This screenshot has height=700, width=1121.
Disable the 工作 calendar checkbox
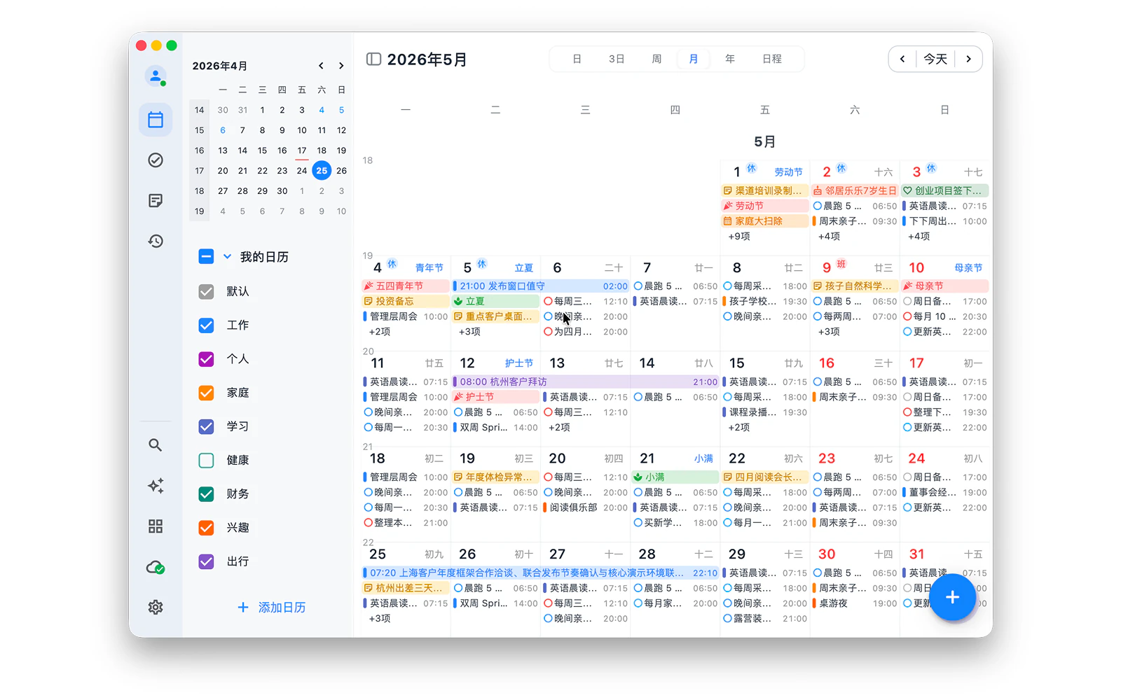(x=206, y=325)
